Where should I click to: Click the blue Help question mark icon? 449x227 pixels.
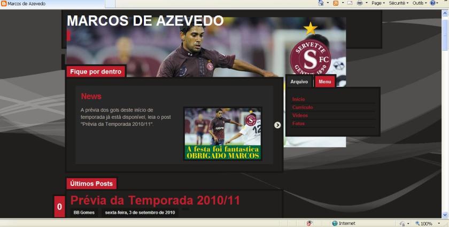(433, 3)
